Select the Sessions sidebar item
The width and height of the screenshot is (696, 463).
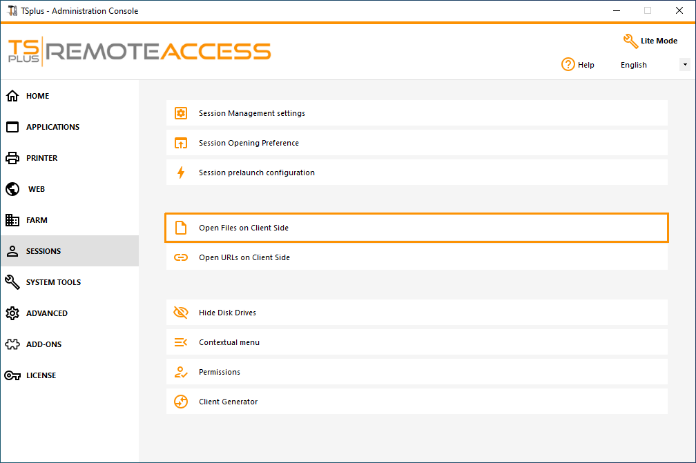43,251
